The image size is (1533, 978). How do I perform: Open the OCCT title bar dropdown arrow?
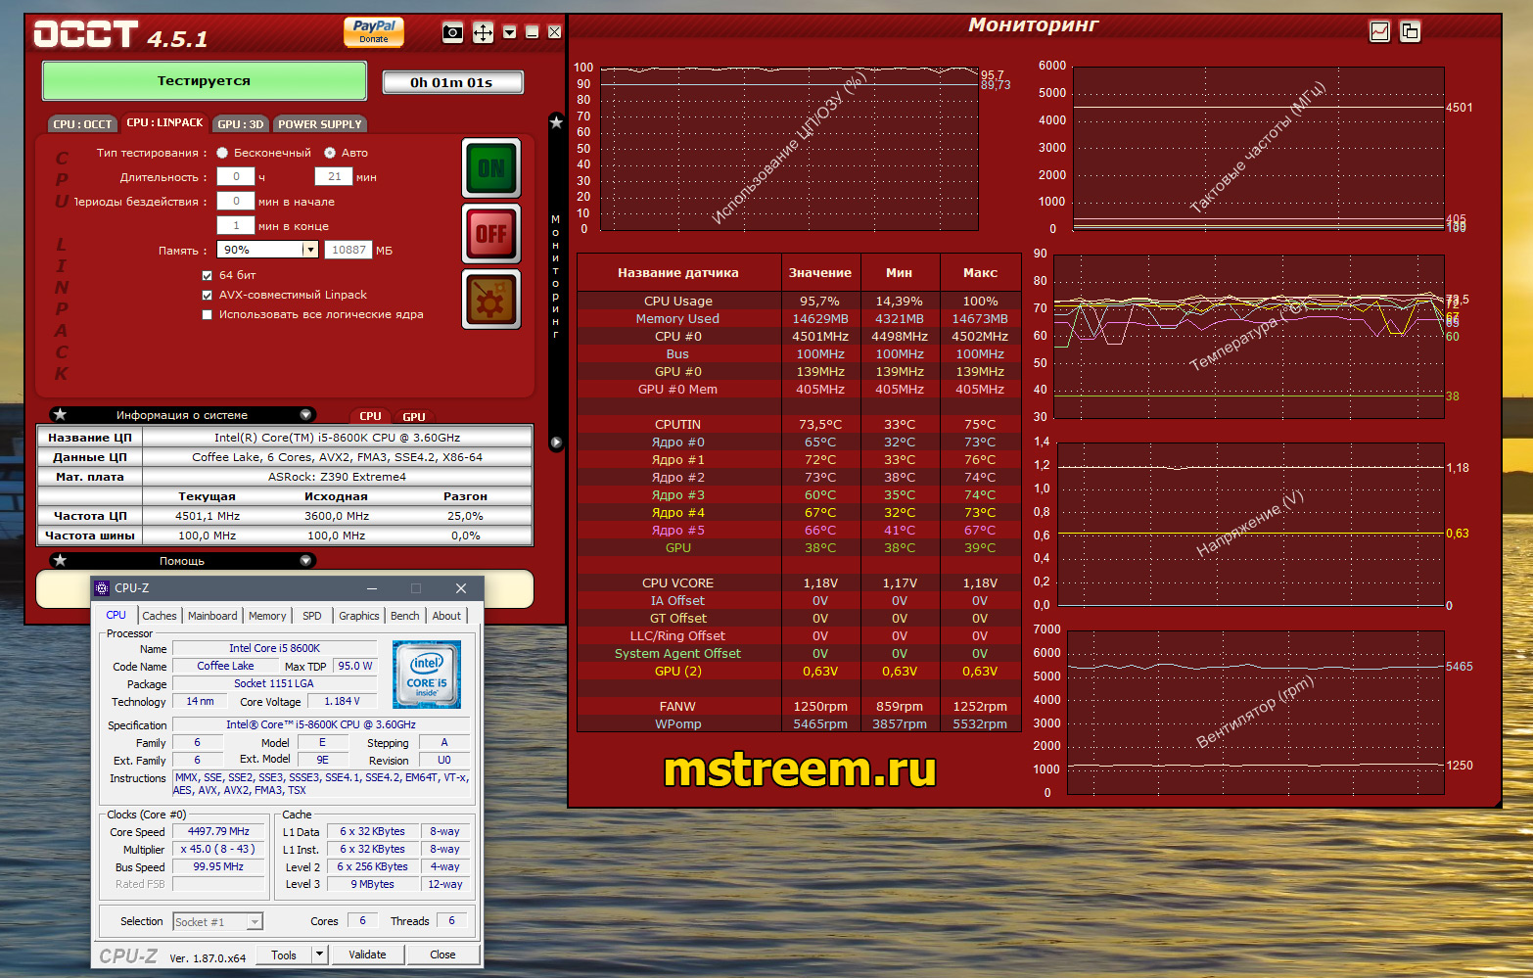(x=509, y=32)
